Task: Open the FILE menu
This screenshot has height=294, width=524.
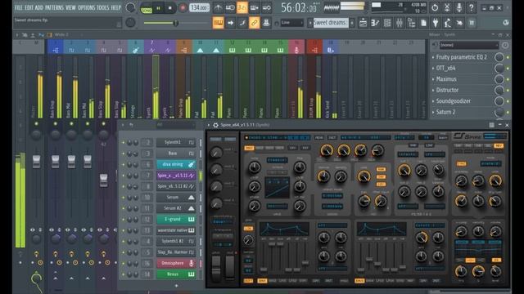Action: pyautogui.click(x=18, y=7)
